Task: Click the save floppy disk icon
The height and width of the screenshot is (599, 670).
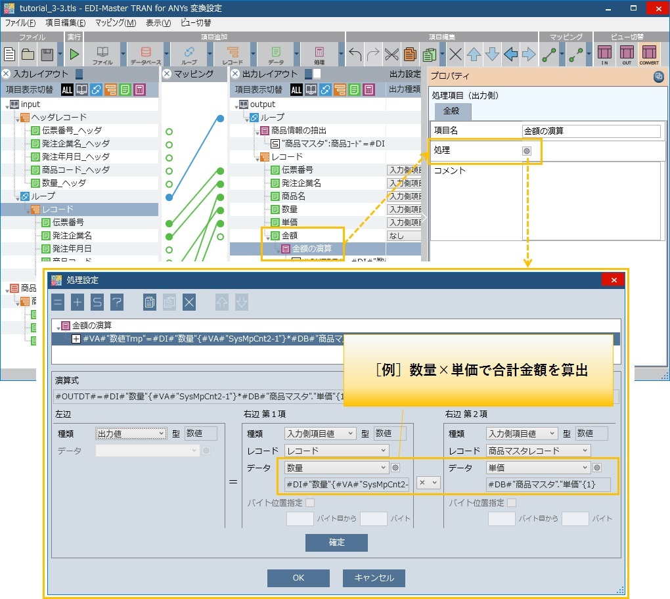Action: pyautogui.click(x=47, y=53)
